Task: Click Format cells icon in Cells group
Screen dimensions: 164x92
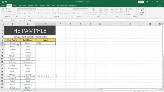Action: coord(121,10)
